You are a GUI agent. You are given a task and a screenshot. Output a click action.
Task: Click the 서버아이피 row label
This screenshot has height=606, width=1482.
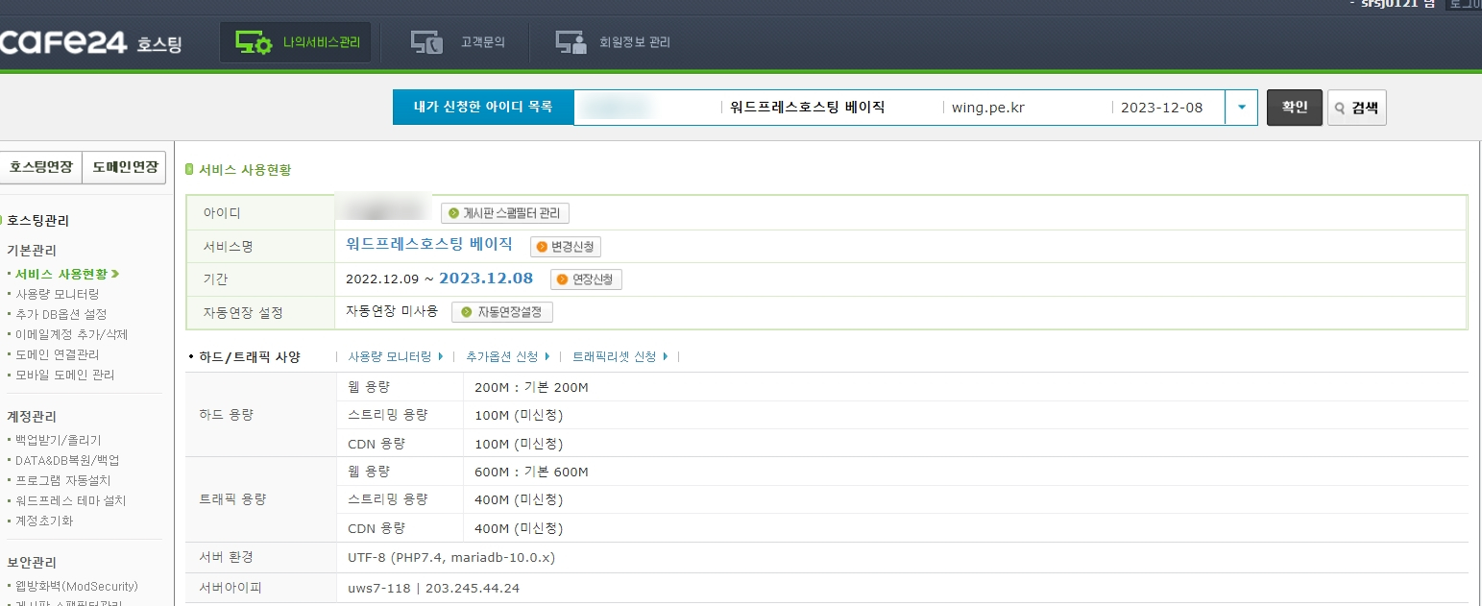(231, 588)
